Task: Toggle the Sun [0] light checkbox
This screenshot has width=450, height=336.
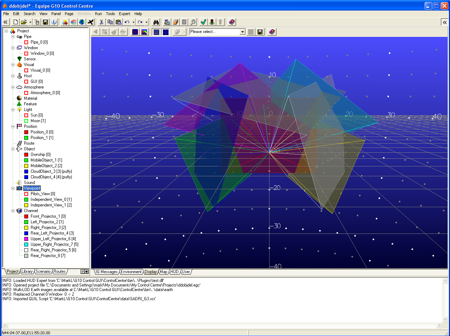Action: click(x=26, y=115)
